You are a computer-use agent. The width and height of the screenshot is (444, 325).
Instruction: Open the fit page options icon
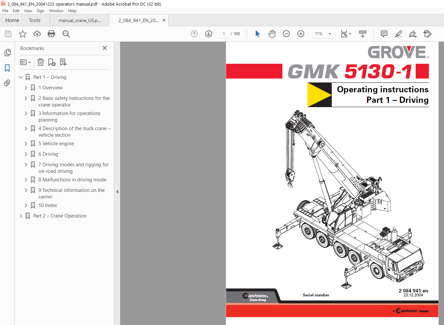[x=346, y=34]
